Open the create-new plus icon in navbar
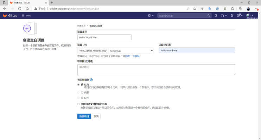The image size is (261, 140). [x=149, y=15]
